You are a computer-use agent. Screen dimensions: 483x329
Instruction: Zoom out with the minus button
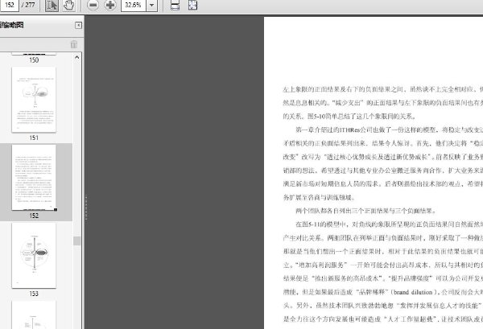(x=93, y=6)
